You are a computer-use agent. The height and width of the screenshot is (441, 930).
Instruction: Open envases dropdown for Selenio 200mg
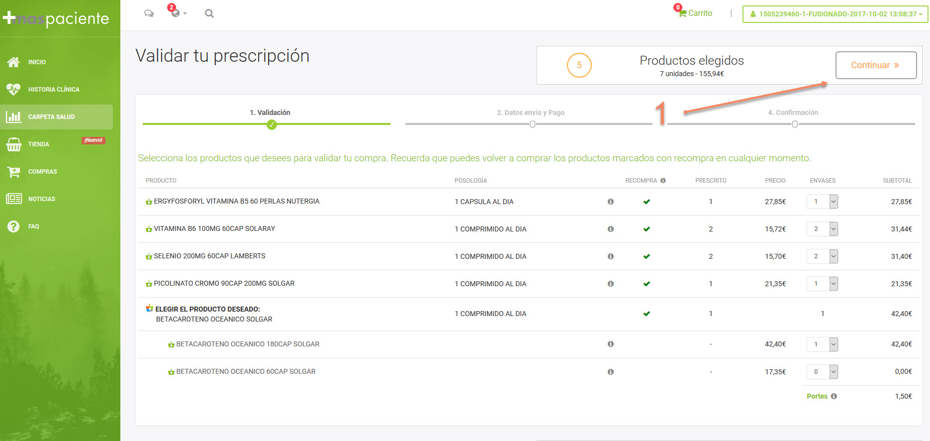[x=822, y=256]
